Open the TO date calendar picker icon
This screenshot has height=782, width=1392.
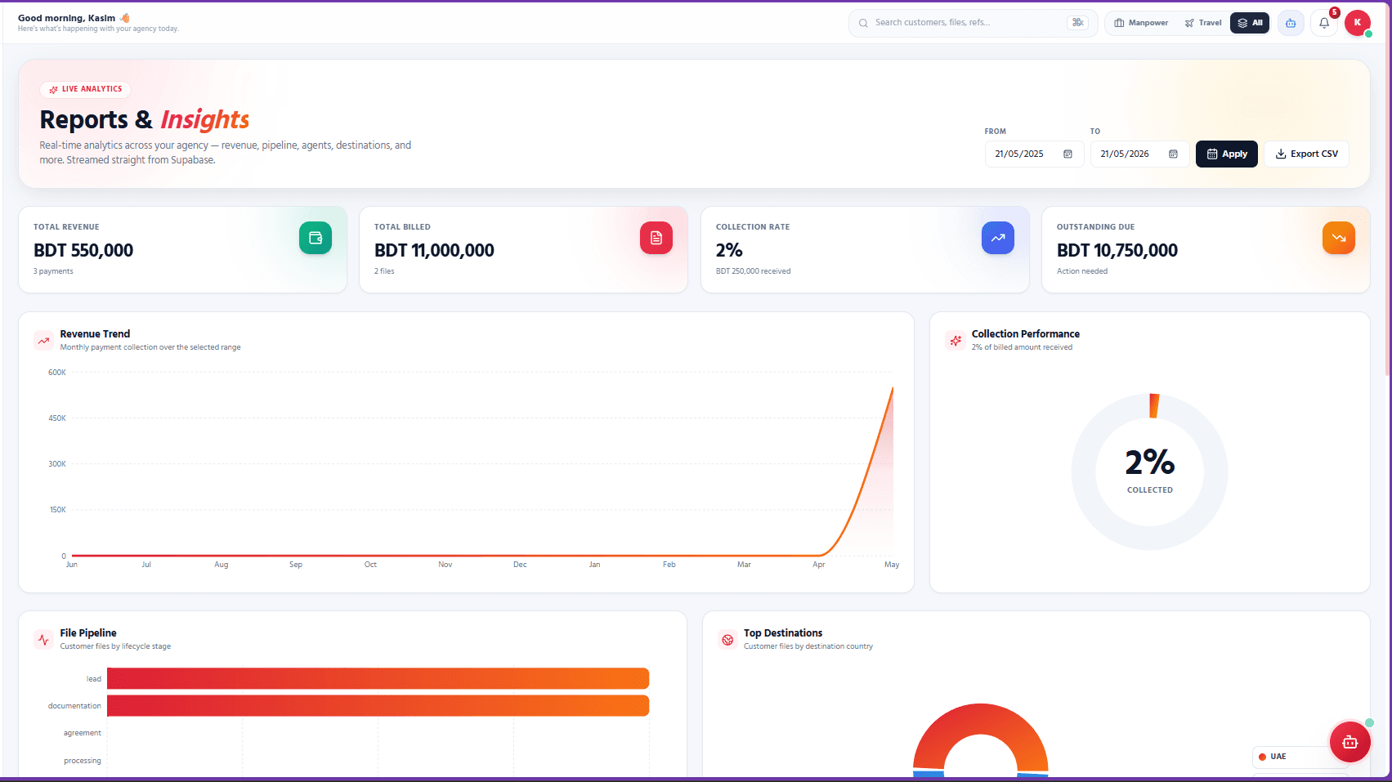tap(1173, 154)
